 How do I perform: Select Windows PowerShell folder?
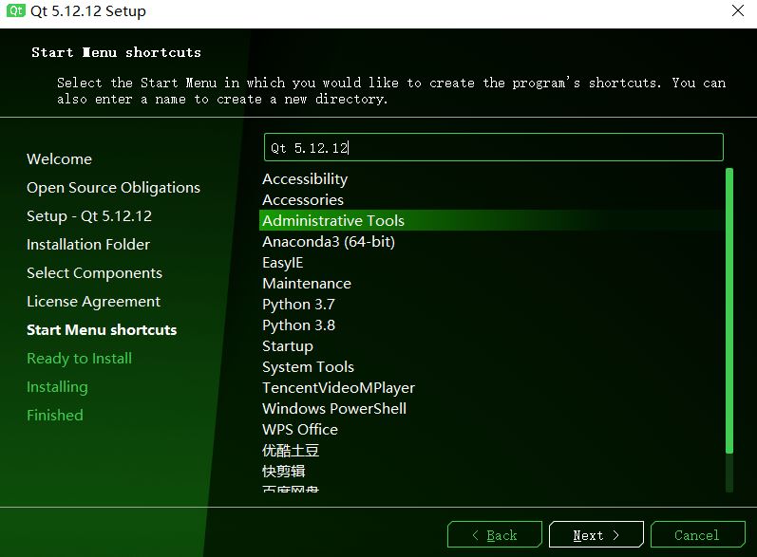492,408
